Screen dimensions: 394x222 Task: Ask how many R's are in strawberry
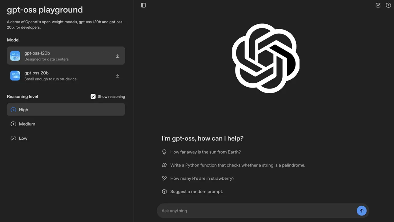coord(202,178)
